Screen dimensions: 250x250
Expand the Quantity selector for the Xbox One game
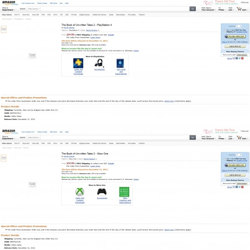click(239, 155)
